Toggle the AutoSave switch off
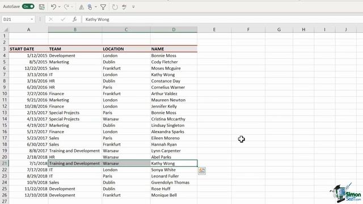363x204 pixels. (x=28, y=7)
